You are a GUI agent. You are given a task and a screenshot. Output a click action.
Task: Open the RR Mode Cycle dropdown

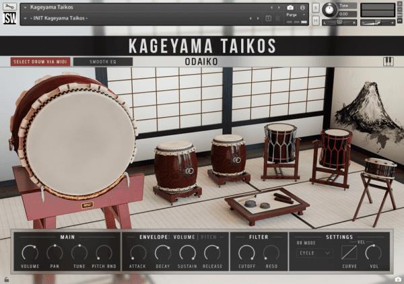(x=315, y=253)
